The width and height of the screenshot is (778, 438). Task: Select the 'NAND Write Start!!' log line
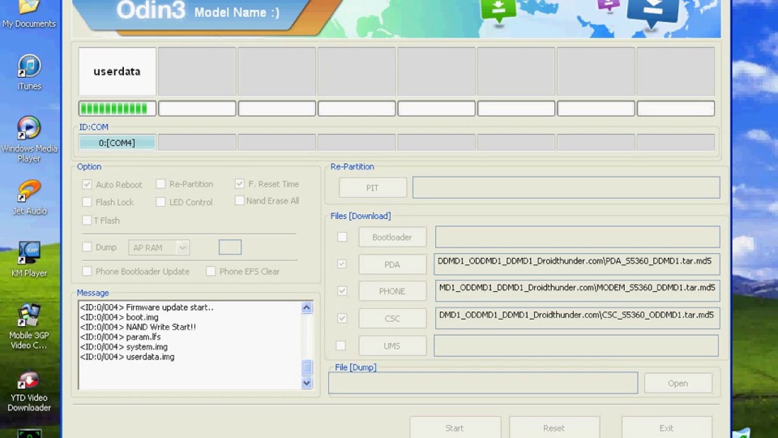click(138, 327)
